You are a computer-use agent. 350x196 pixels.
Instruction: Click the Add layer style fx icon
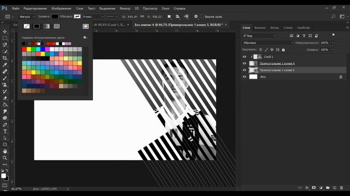[307, 188]
